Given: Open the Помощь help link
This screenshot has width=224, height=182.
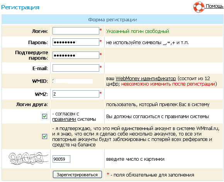Looking at the screenshot, I should click(x=214, y=6).
